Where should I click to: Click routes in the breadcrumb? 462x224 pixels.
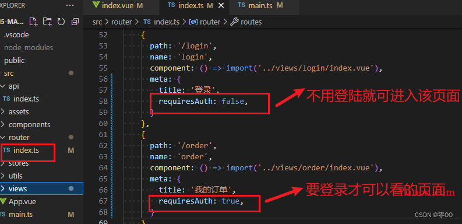[x=251, y=22]
